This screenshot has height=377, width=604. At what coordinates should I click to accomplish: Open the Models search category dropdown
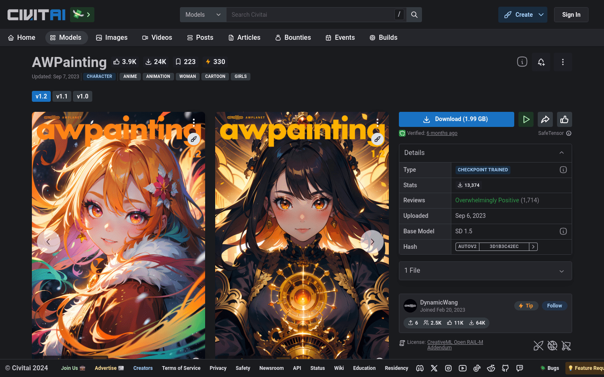click(x=203, y=15)
